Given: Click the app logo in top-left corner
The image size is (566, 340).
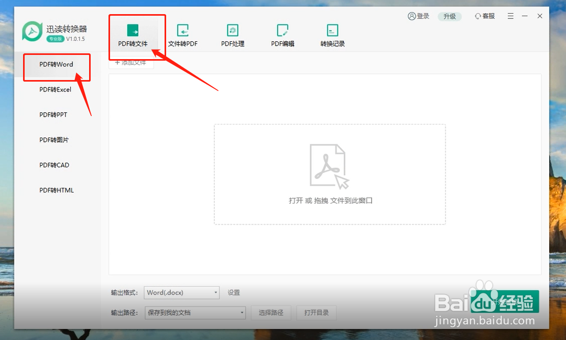Looking at the screenshot, I should pos(31,30).
